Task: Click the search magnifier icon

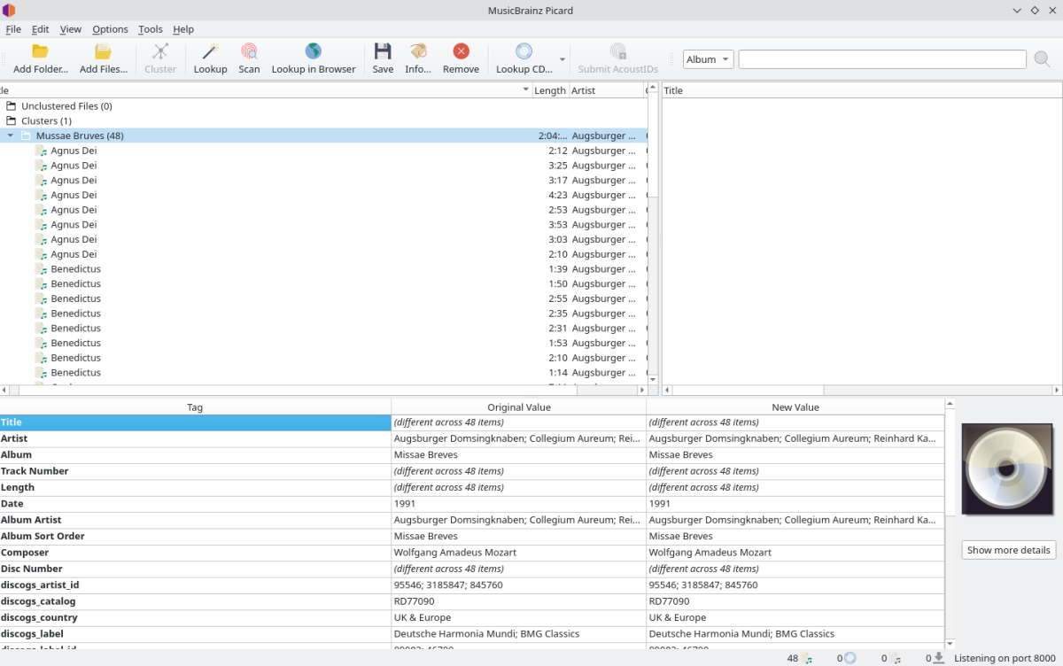Action: click(1042, 59)
